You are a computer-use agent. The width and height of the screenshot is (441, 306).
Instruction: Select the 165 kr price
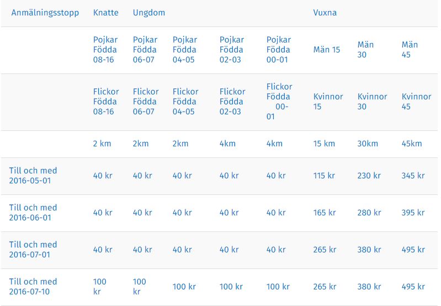[x=324, y=213]
